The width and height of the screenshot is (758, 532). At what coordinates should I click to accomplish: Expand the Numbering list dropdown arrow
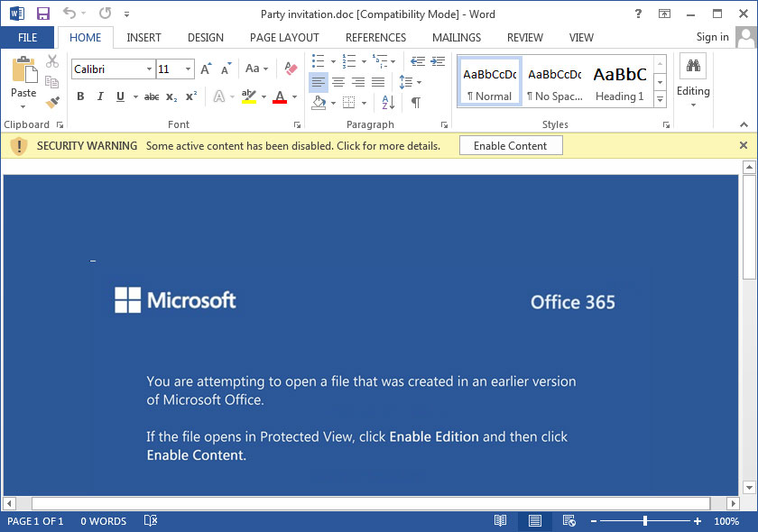[x=364, y=62]
